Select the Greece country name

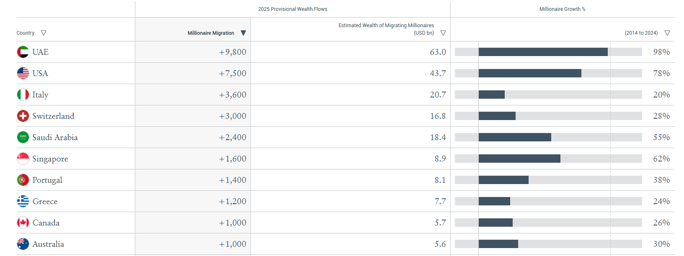[x=45, y=201]
